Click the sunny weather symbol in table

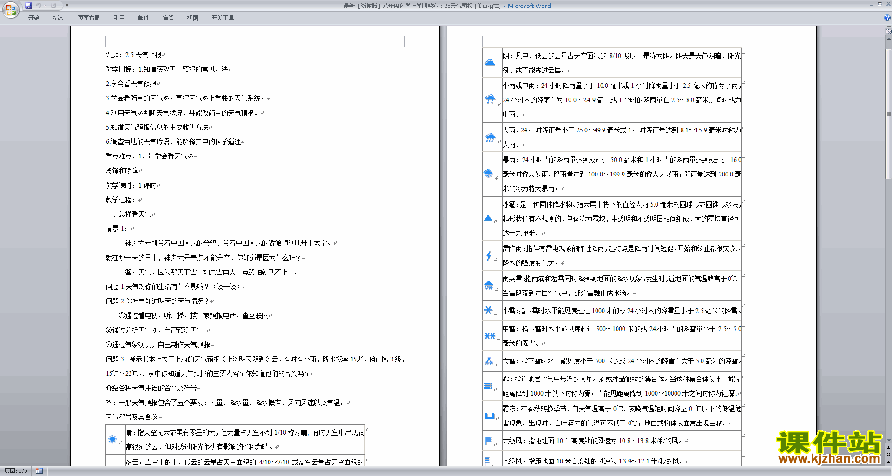(x=112, y=439)
